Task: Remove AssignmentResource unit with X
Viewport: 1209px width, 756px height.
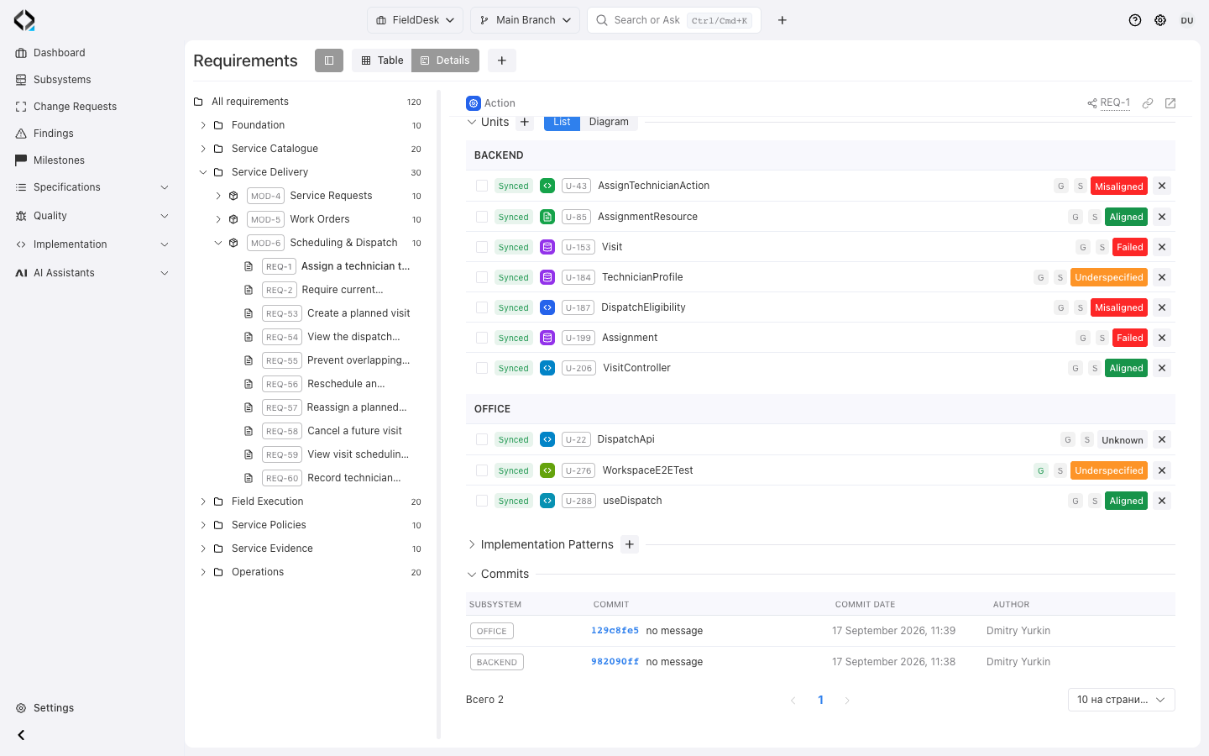Action: click(1162, 217)
